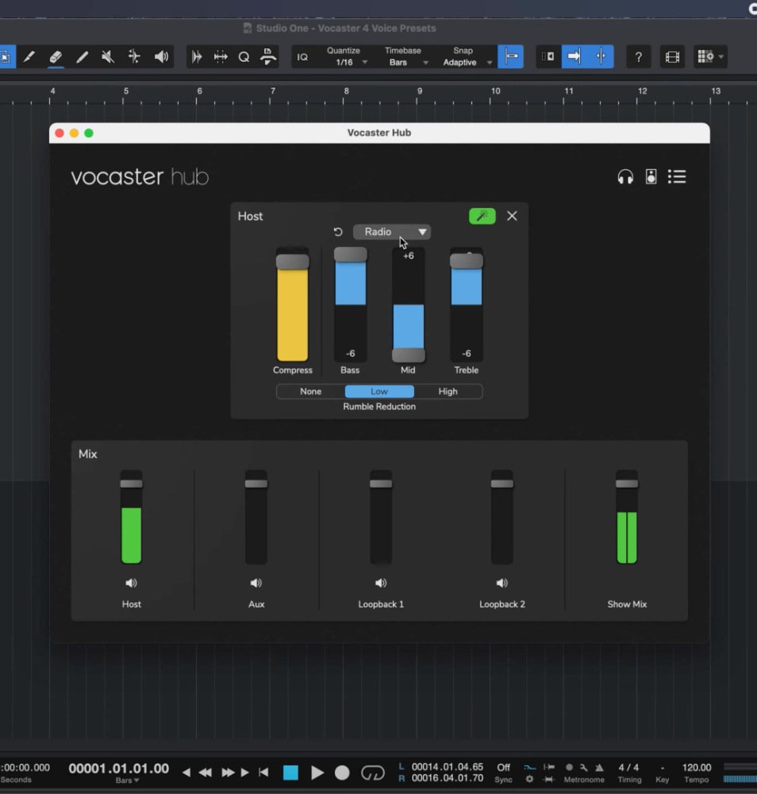Open the Vocaster Hub list menu icon

coord(677,177)
